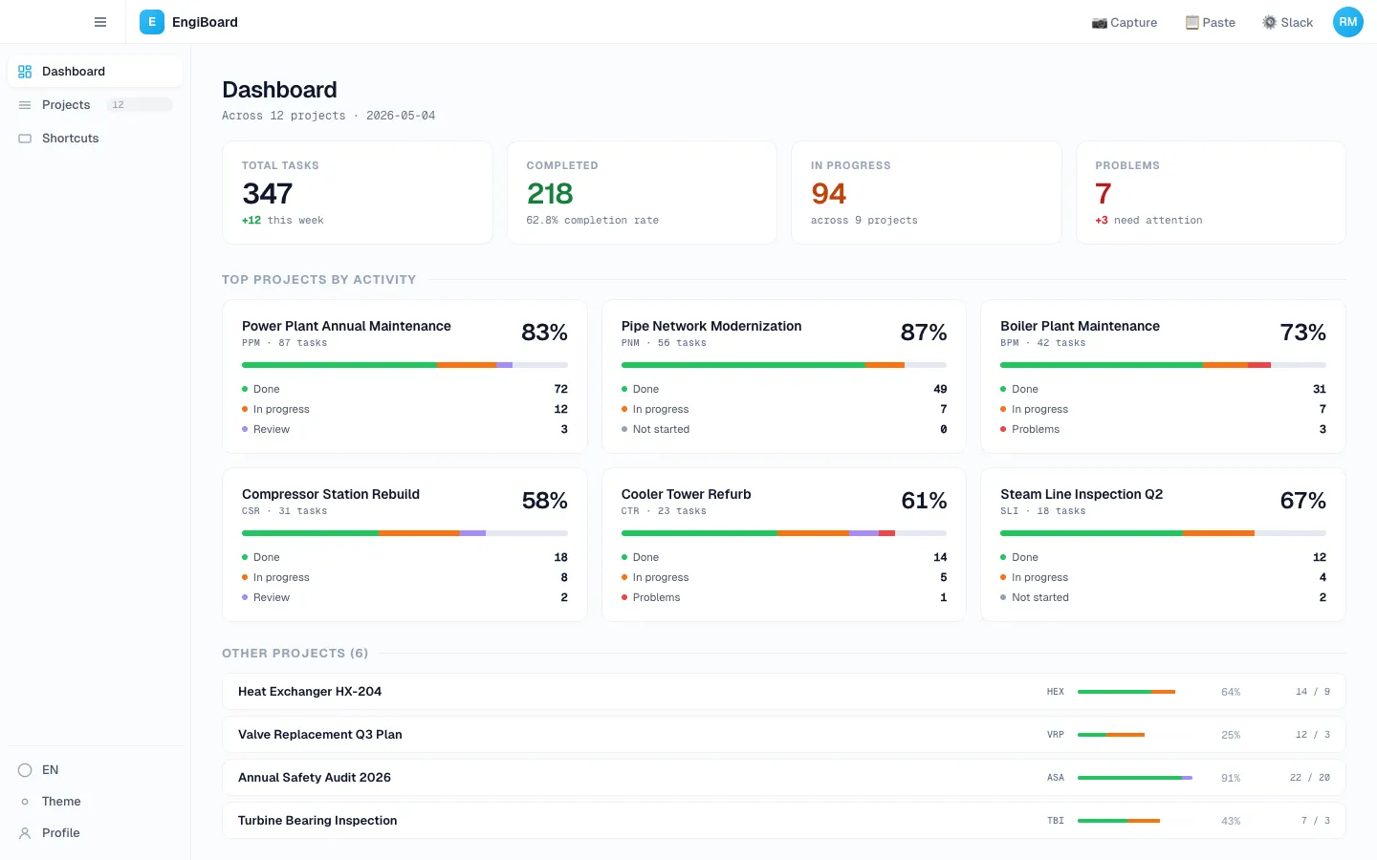Click the Capture camera icon
This screenshot has height=860, width=1377.
pos(1100,23)
